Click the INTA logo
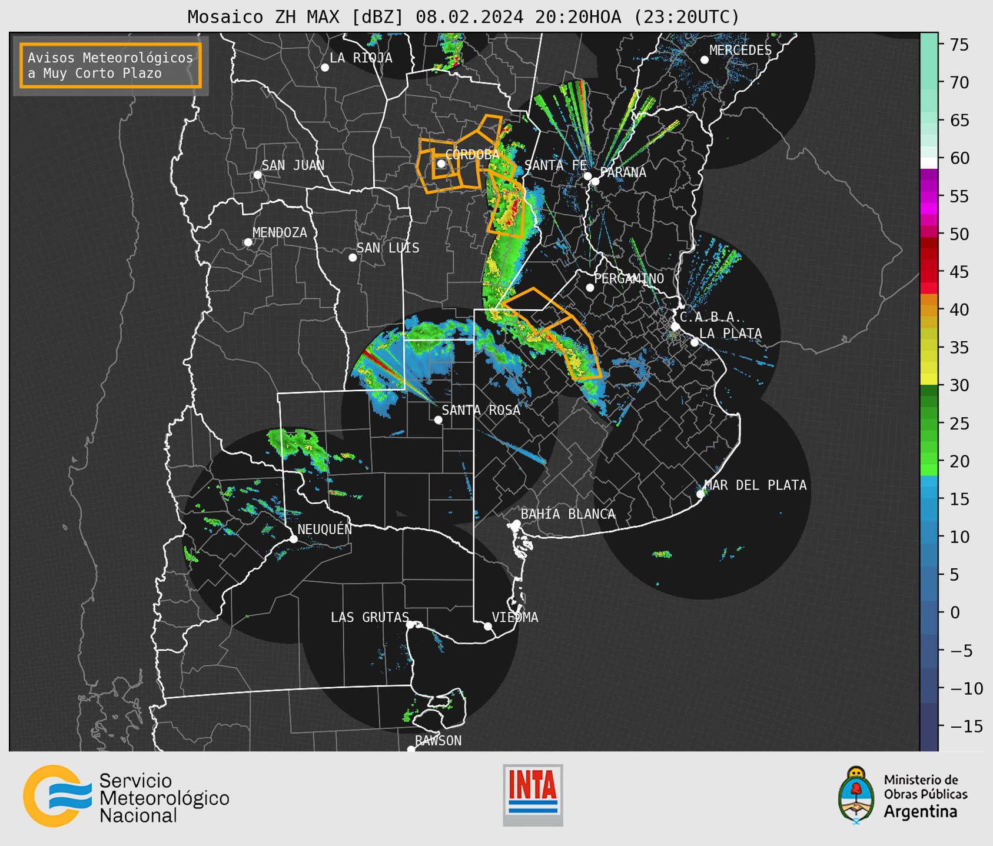Image resolution: width=993 pixels, height=846 pixels. 533,795
